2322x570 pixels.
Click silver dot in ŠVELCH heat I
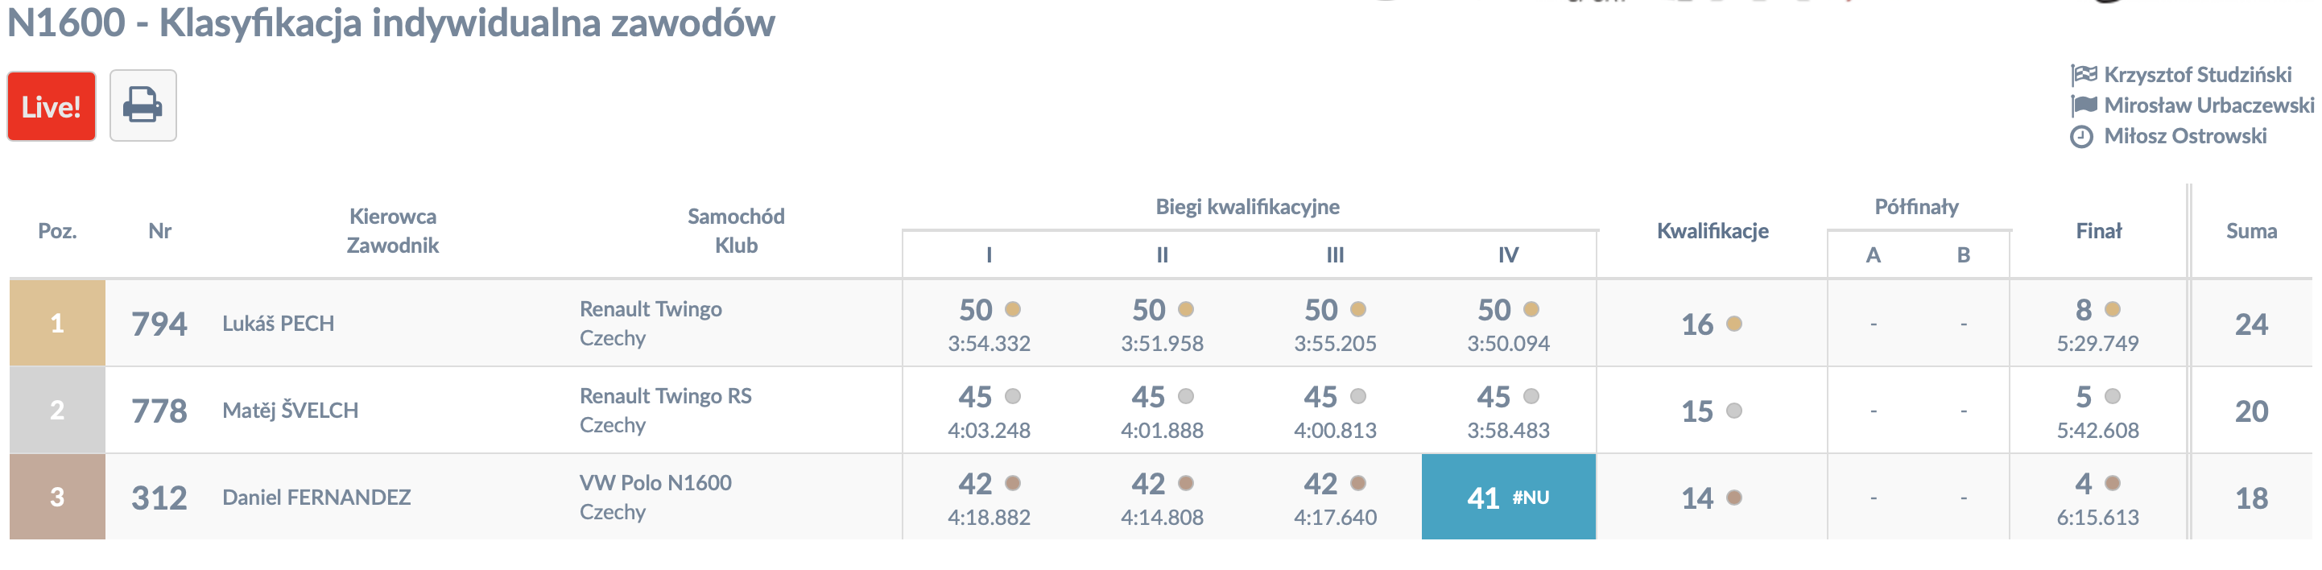click(x=1012, y=396)
